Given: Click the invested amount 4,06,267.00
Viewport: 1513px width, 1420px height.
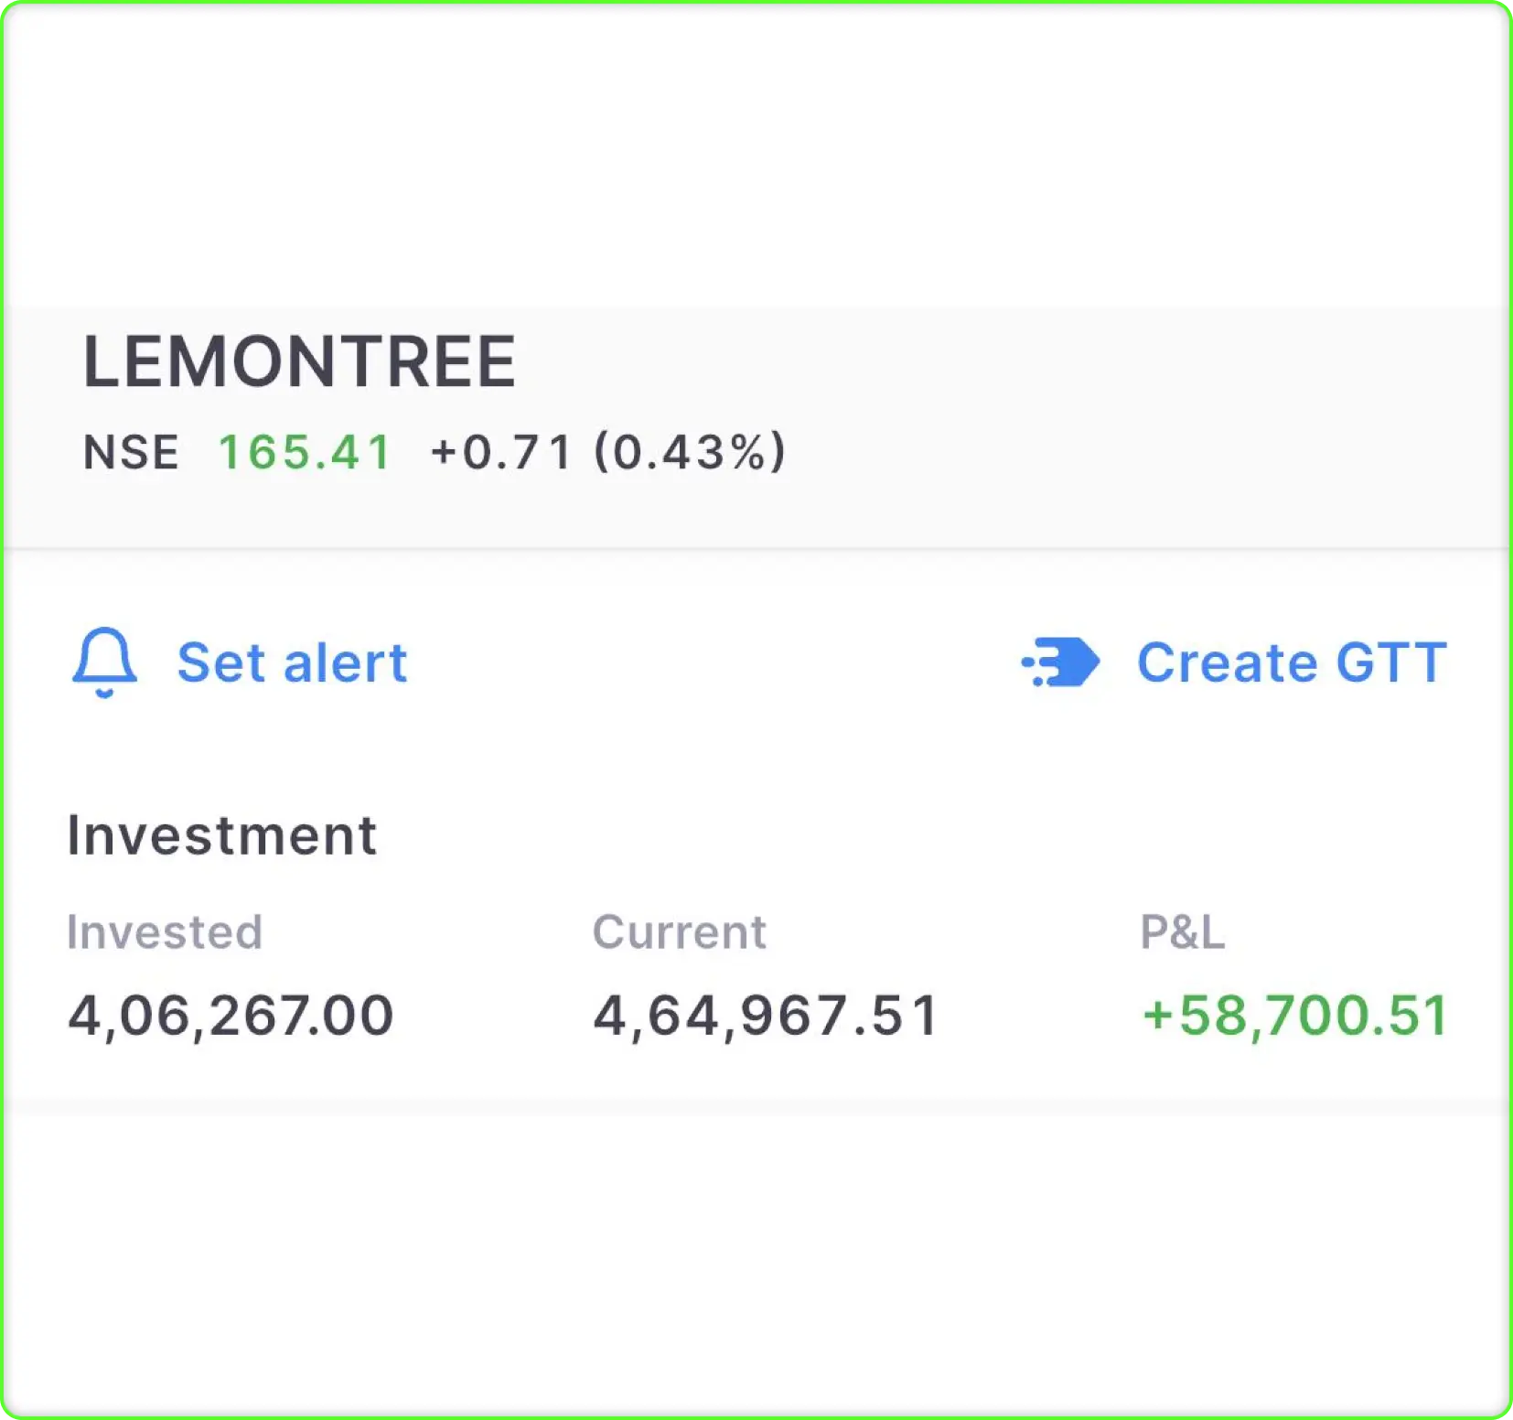Looking at the screenshot, I should pyautogui.click(x=231, y=1016).
